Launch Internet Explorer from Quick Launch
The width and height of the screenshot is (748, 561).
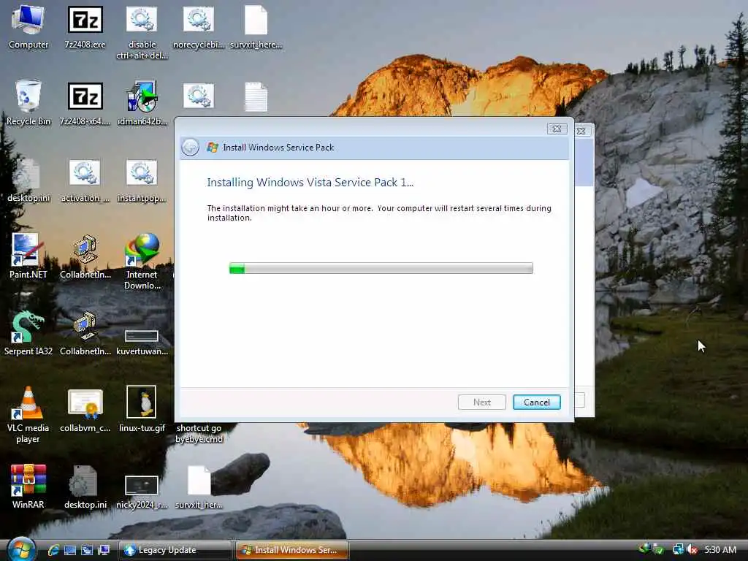click(53, 550)
